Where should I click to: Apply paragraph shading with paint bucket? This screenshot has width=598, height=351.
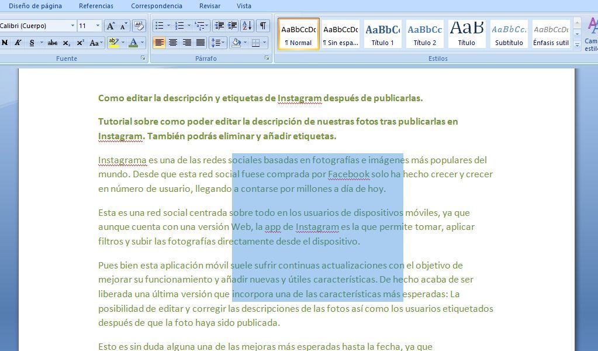point(236,43)
